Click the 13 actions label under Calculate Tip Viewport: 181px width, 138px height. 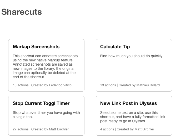(108, 85)
